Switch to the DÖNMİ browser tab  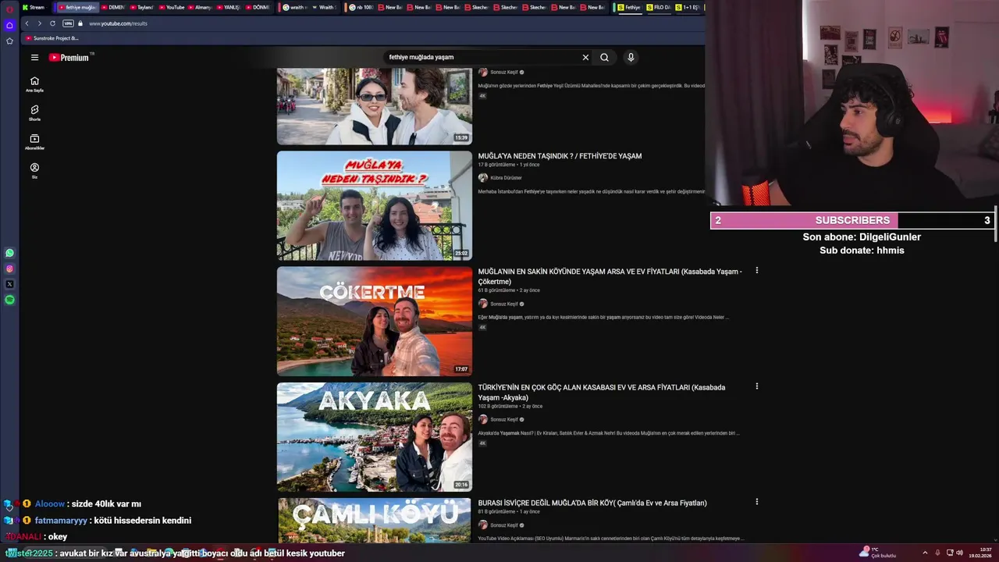[x=257, y=7]
